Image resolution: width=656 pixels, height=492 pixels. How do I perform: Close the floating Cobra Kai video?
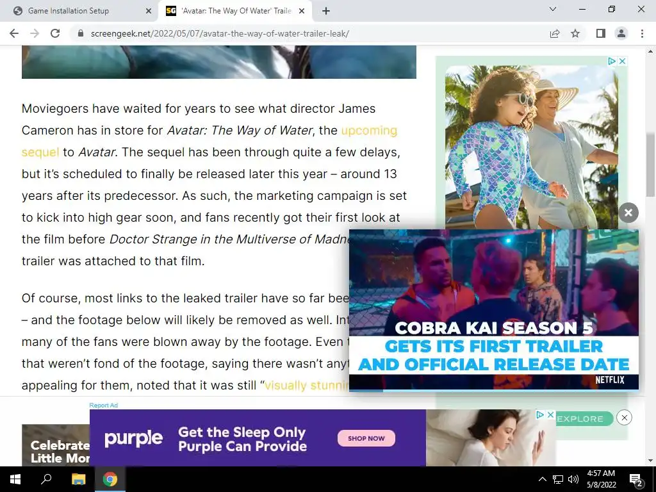[x=628, y=213]
